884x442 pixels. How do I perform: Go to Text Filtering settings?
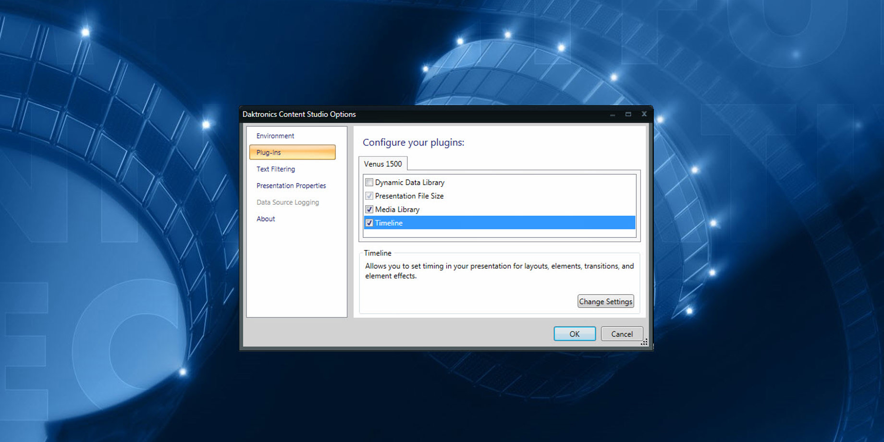pos(276,169)
